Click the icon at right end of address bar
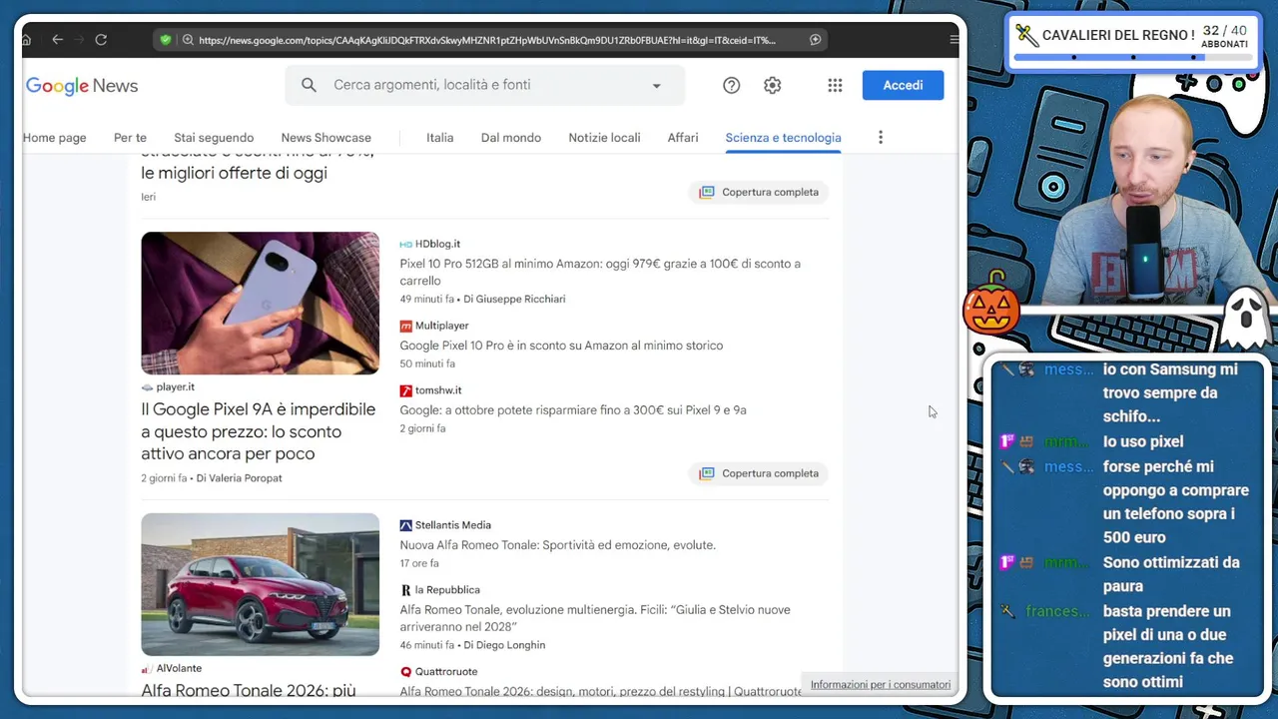 815,40
